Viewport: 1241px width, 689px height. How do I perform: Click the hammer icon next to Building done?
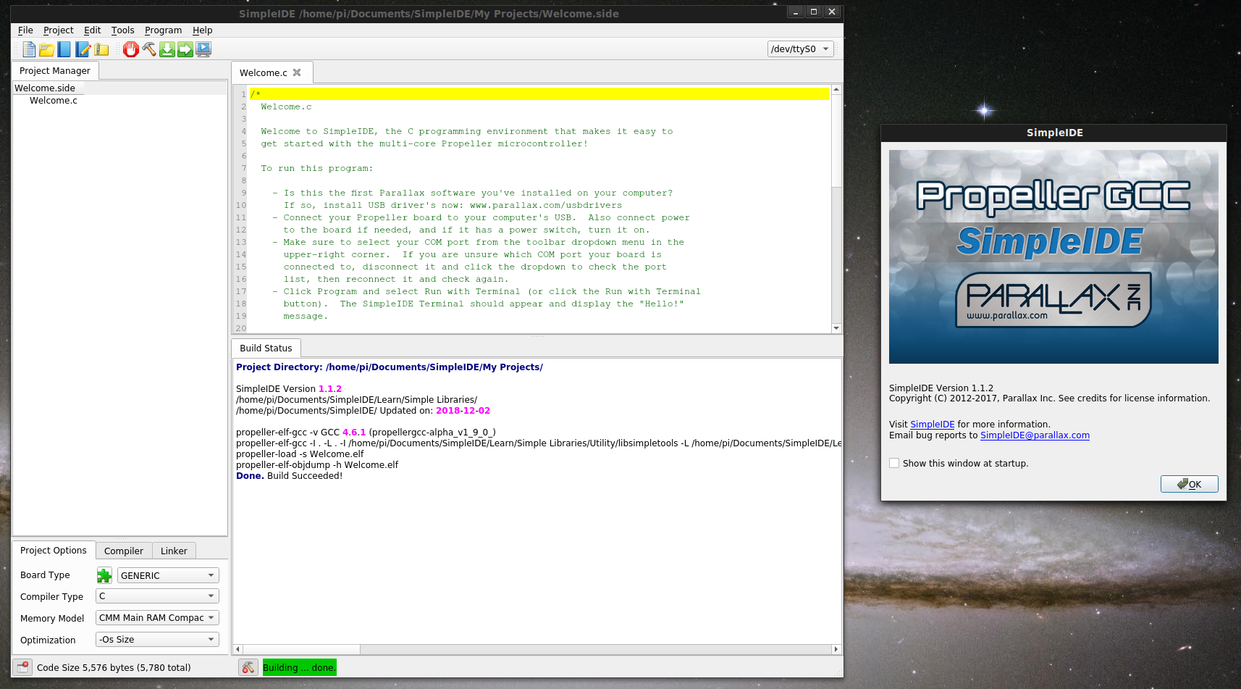click(248, 667)
